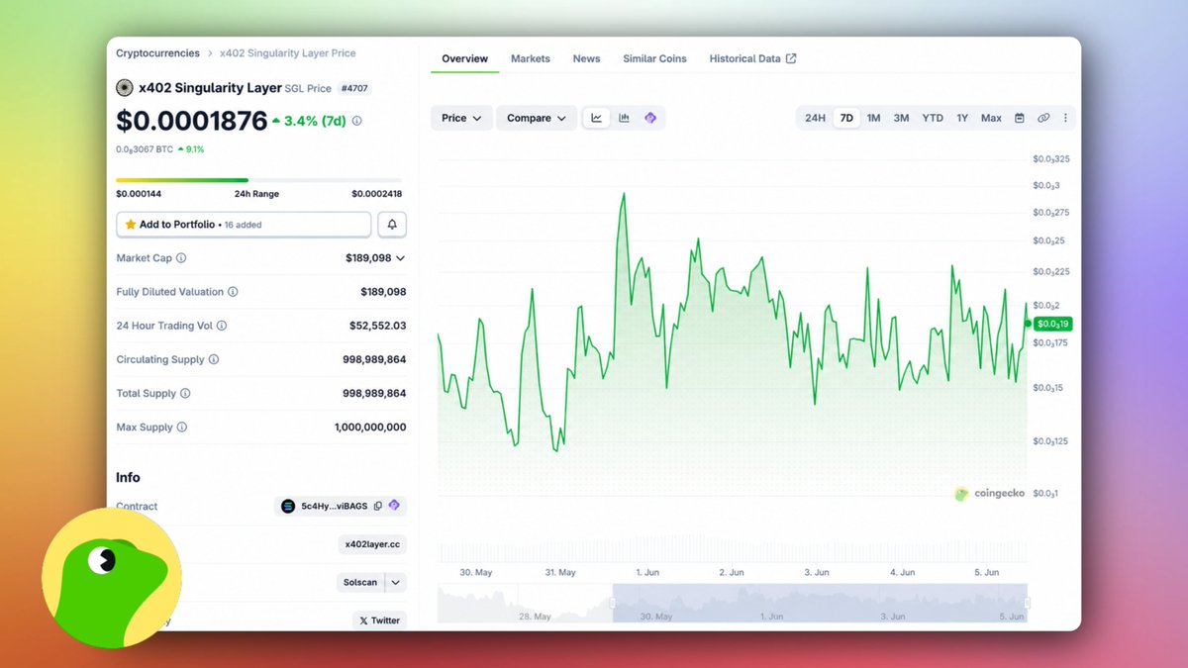Click the 24h Range progress bar
This screenshot has width=1188, height=668.
[258, 180]
